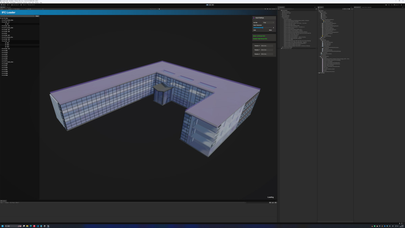This screenshot has height=228, width=405.
Task: Open the File menu
Action: [x=1, y=3]
